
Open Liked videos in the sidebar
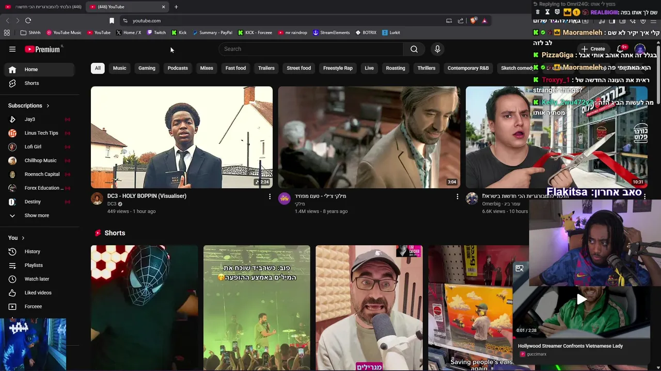pos(40,293)
